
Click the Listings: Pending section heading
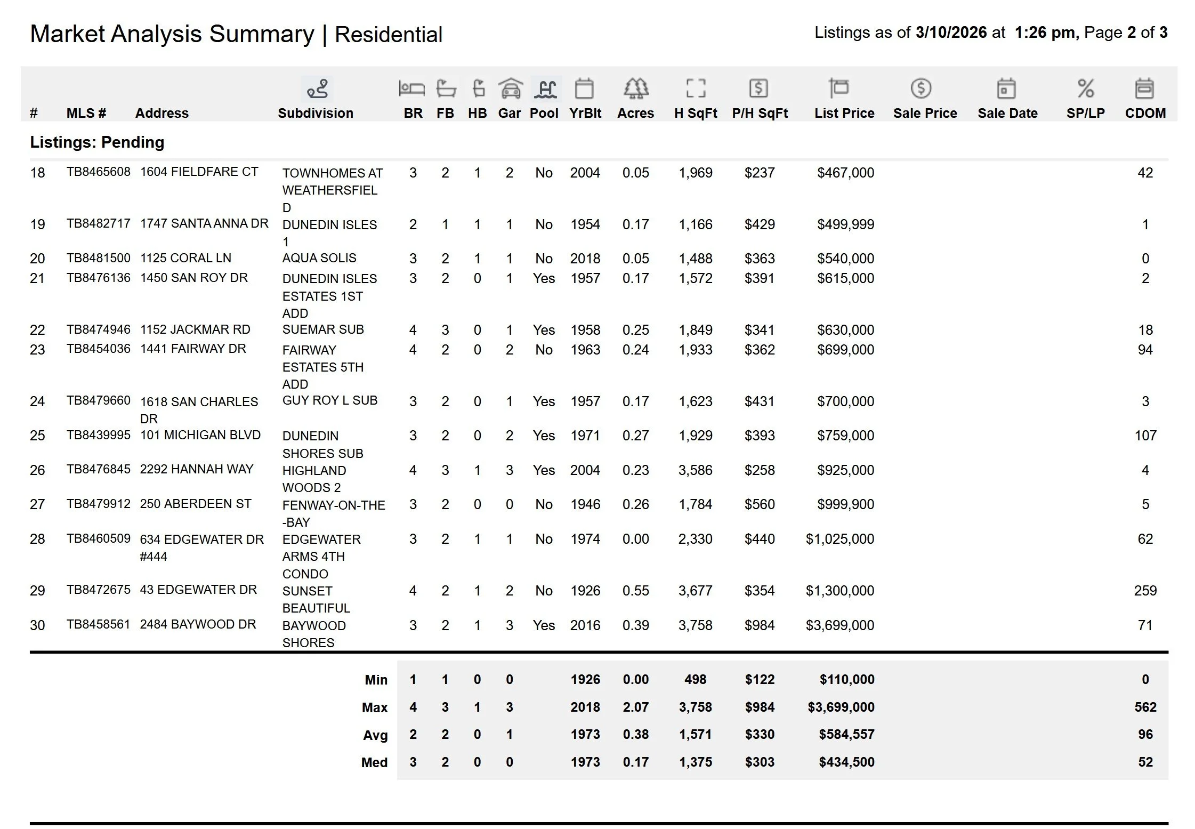point(97,142)
